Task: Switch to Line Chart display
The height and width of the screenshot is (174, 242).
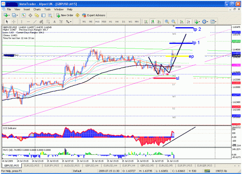Action: (x=159, y=22)
